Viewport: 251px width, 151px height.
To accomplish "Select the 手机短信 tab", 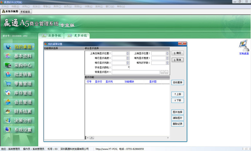I will [x=25, y=12].
